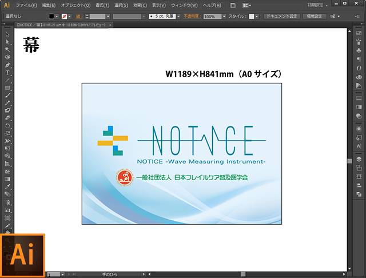Select the Pencil tool
Image resolution: width=366 pixels, height=278 pixels.
7,103
